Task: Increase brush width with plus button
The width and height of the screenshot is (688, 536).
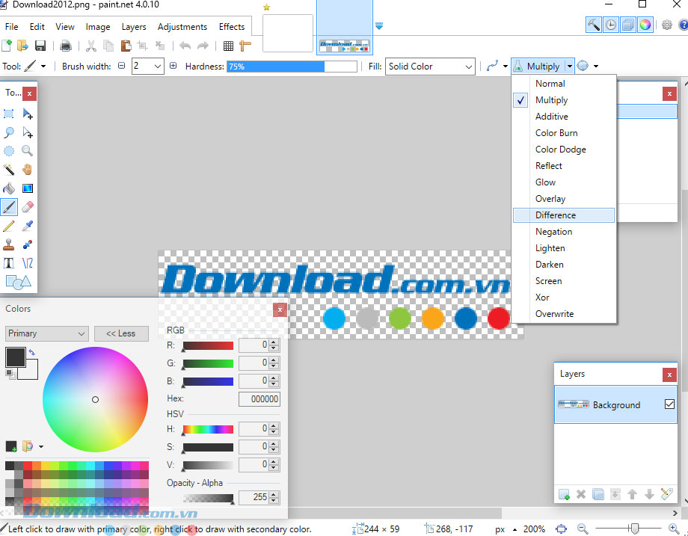Action: 173,66
